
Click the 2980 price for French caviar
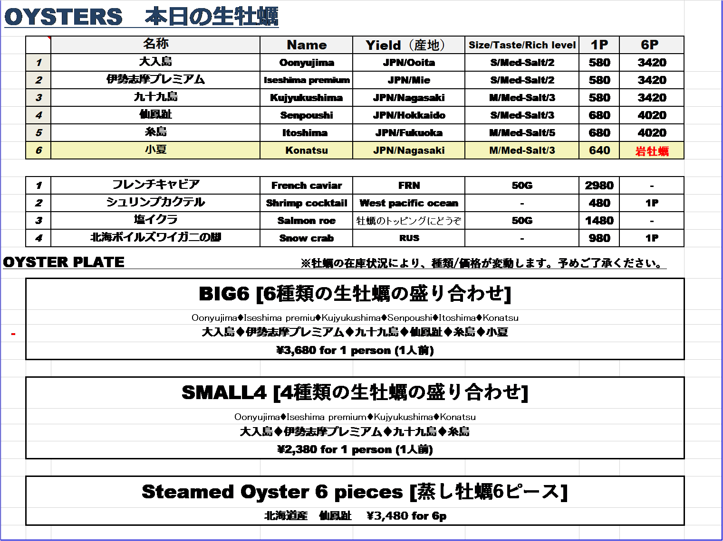pyautogui.click(x=599, y=186)
